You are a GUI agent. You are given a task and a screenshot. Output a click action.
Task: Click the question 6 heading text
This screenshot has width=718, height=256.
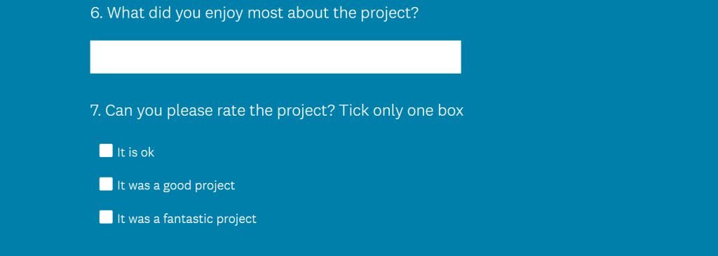(254, 13)
